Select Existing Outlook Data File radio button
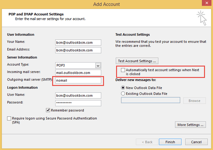213x150 pixels. (x=123, y=94)
